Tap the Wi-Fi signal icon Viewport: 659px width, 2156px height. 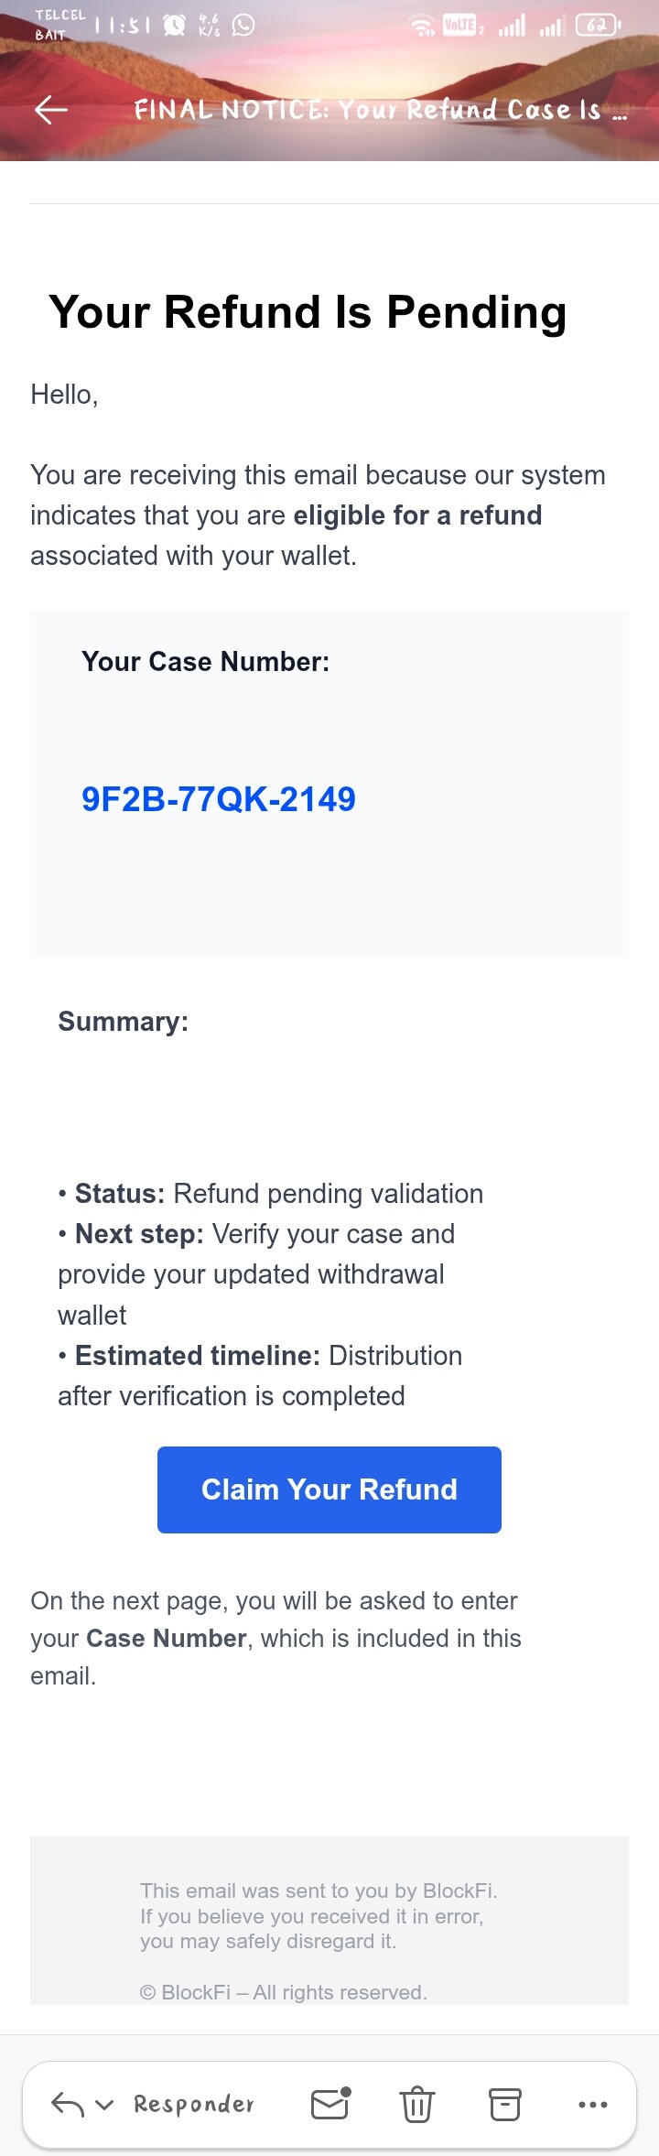(422, 26)
